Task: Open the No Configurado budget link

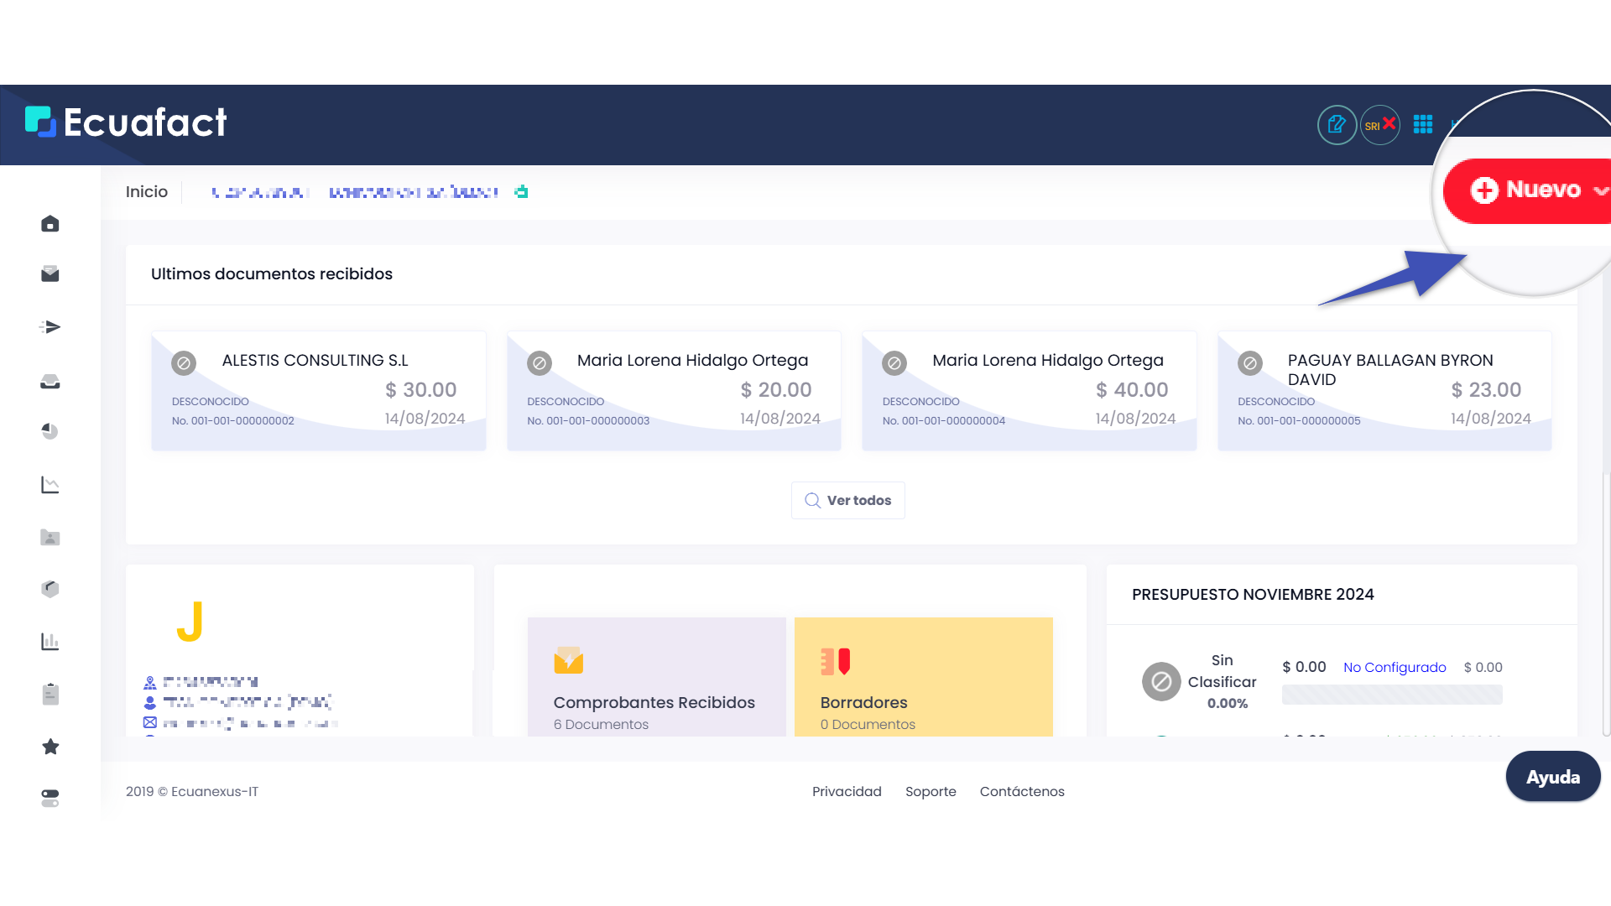Action: click(x=1395, y=668)
